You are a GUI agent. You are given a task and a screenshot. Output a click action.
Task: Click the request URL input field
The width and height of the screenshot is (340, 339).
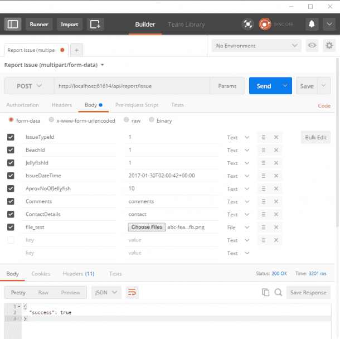[132, 86]
